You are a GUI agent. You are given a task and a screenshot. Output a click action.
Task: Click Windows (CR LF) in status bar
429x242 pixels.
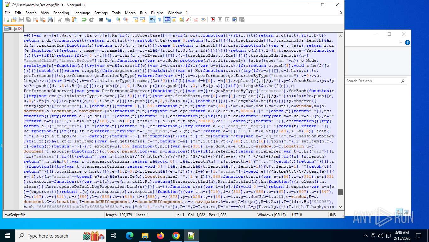[x=271, y=215]
